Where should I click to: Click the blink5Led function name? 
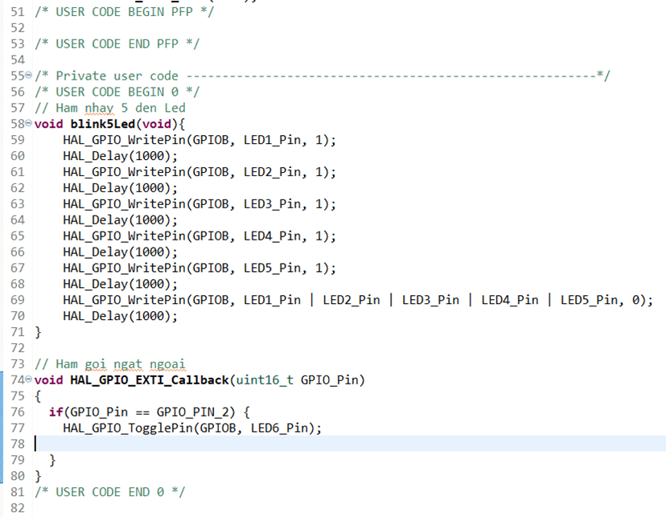point(103,124)
